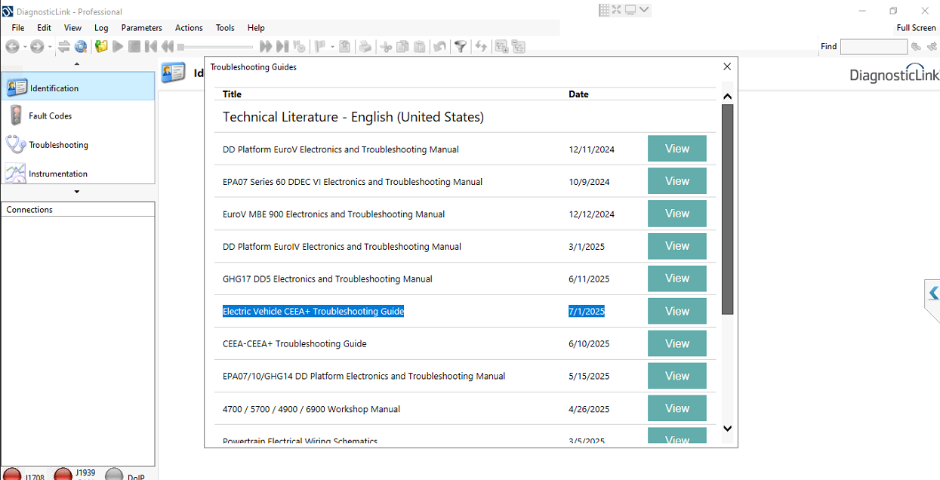This screenshot has width=940, height=480.
Task: Click the open log folder icon
Action: pyautogui.click(x=101, y=47)
